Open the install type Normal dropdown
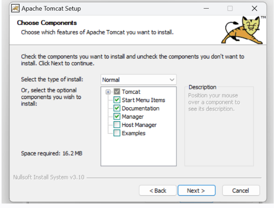274x208 pixels. point(139,80)
